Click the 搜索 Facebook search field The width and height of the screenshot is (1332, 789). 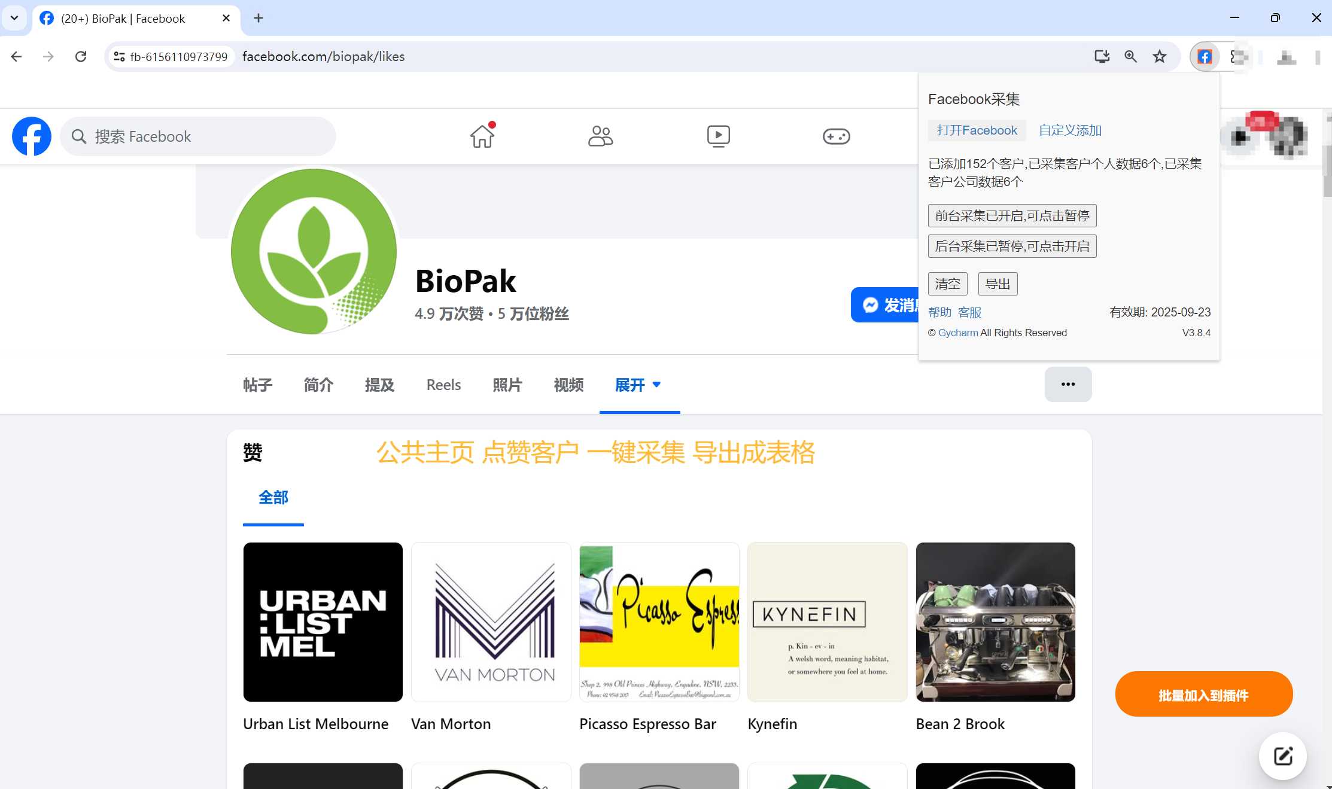click(x=197, y=136)
